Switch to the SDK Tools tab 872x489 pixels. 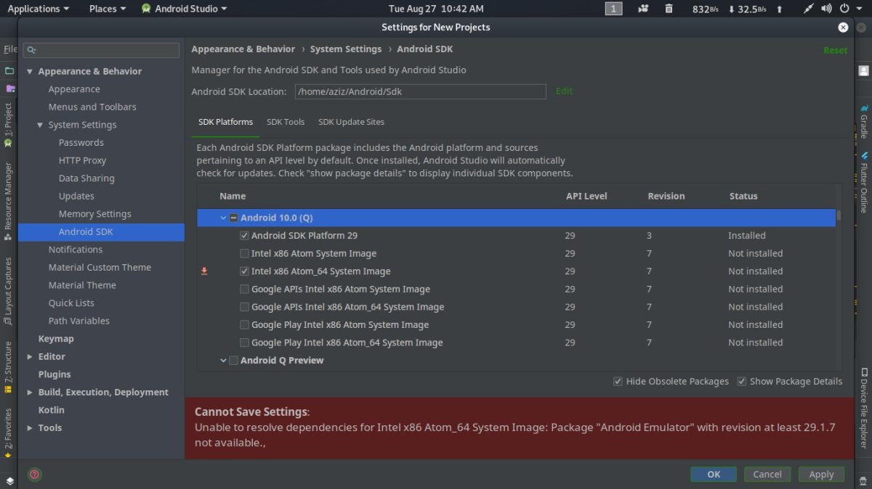point(286,122)
